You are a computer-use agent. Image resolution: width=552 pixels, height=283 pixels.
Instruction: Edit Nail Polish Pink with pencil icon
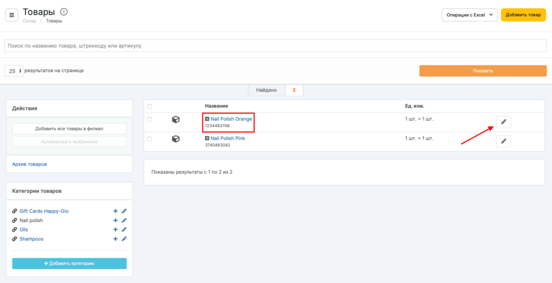pos(503,141)
